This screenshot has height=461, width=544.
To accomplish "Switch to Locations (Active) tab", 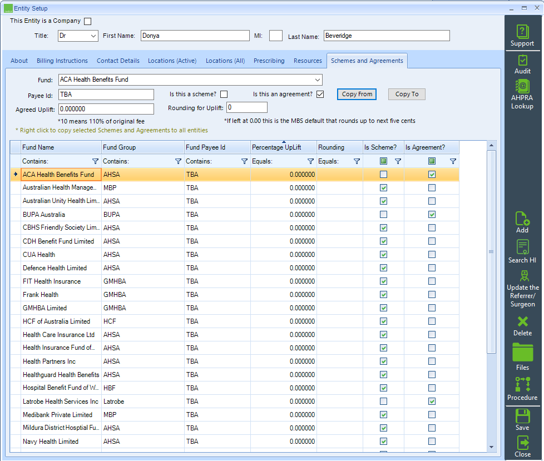I will (x=172, y=61).
